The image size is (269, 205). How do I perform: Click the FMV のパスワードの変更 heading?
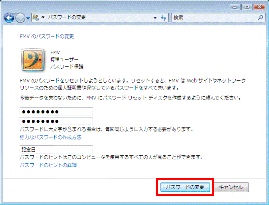[x=47, y=36]
